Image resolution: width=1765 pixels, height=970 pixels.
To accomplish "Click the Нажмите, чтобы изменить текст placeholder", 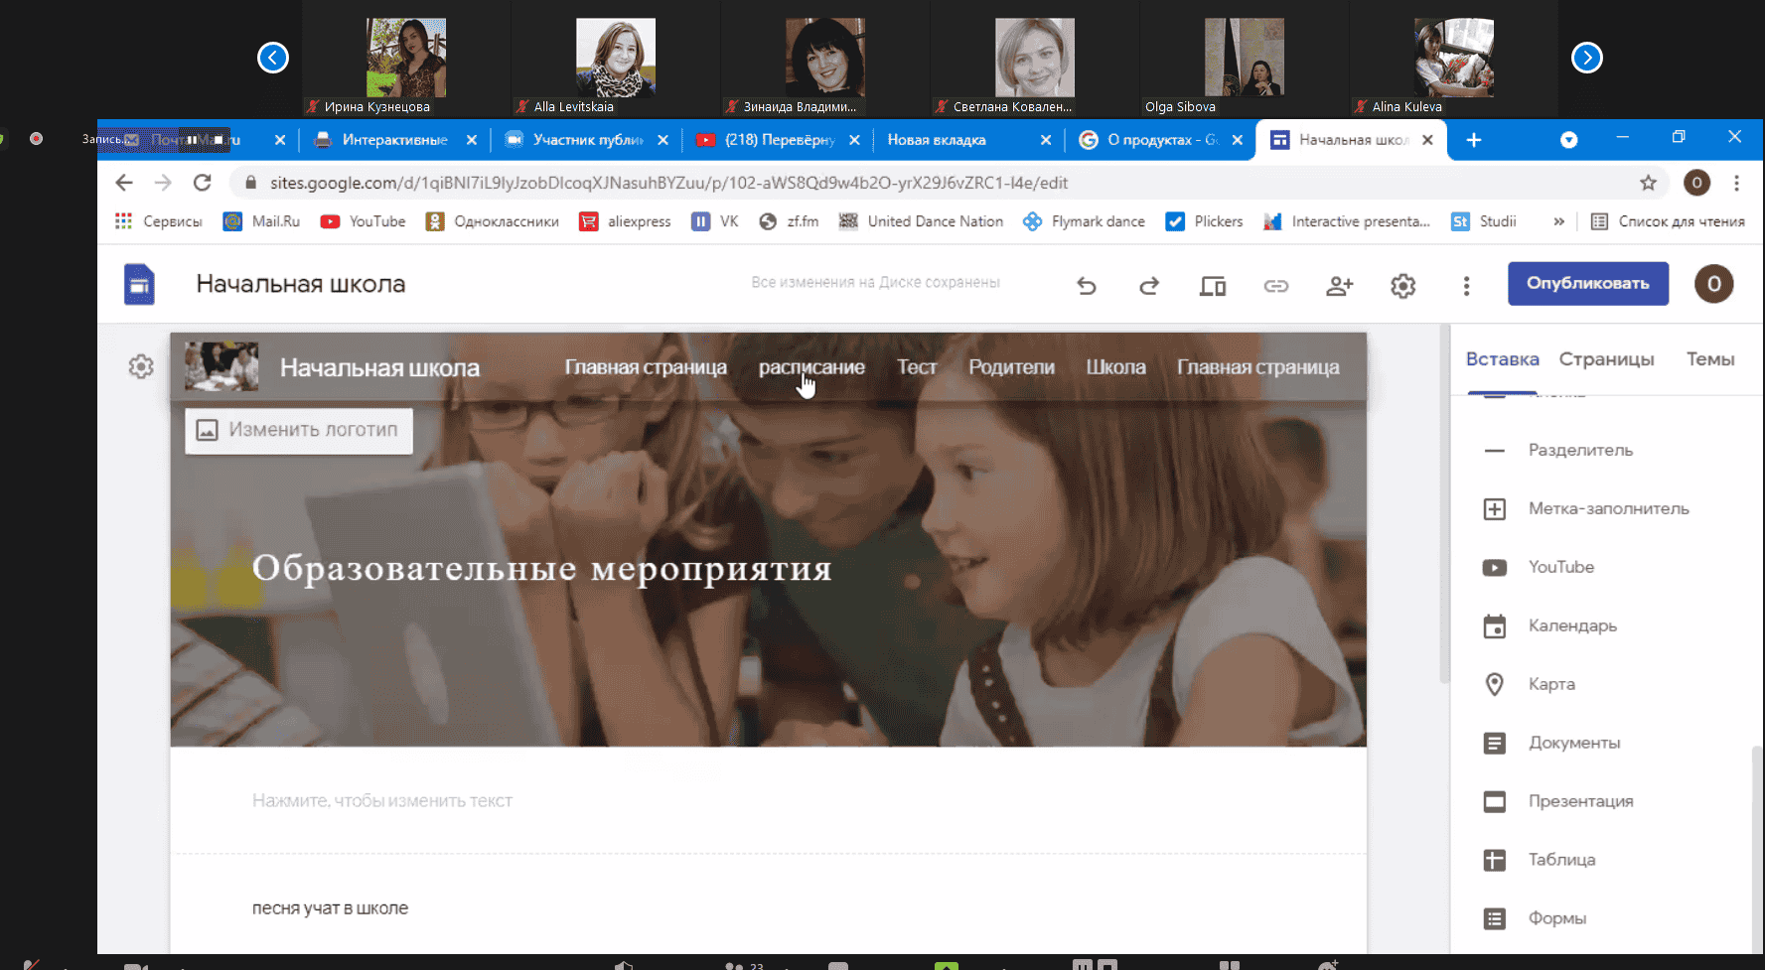I will (x=382, y=800).
